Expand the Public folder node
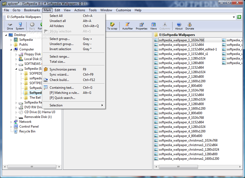The image size is (245, 178). click(11, 45)
